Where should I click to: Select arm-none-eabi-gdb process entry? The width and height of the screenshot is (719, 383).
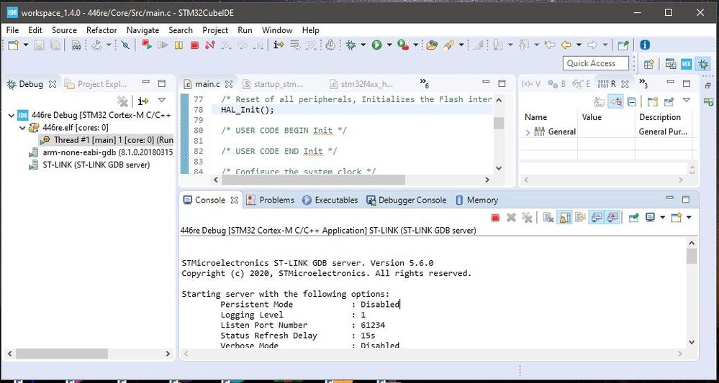click(x=101, y=152)
